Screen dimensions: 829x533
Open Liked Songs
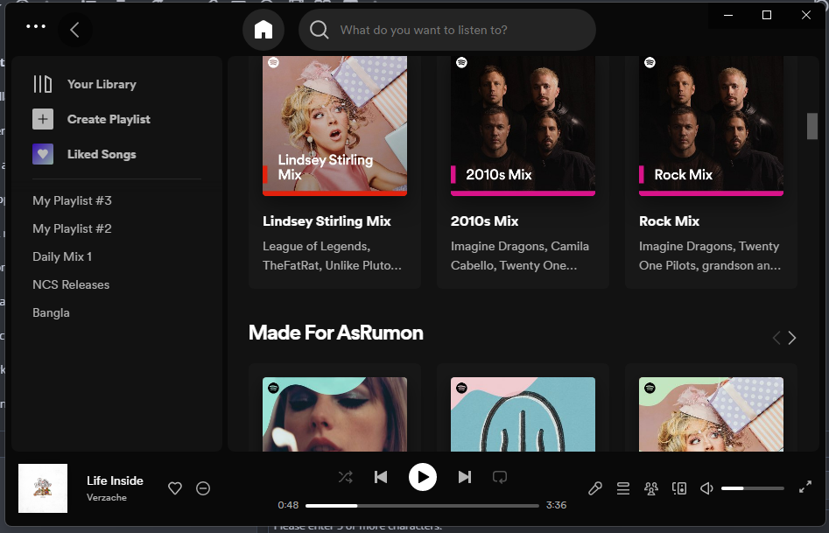coord(102,154)
